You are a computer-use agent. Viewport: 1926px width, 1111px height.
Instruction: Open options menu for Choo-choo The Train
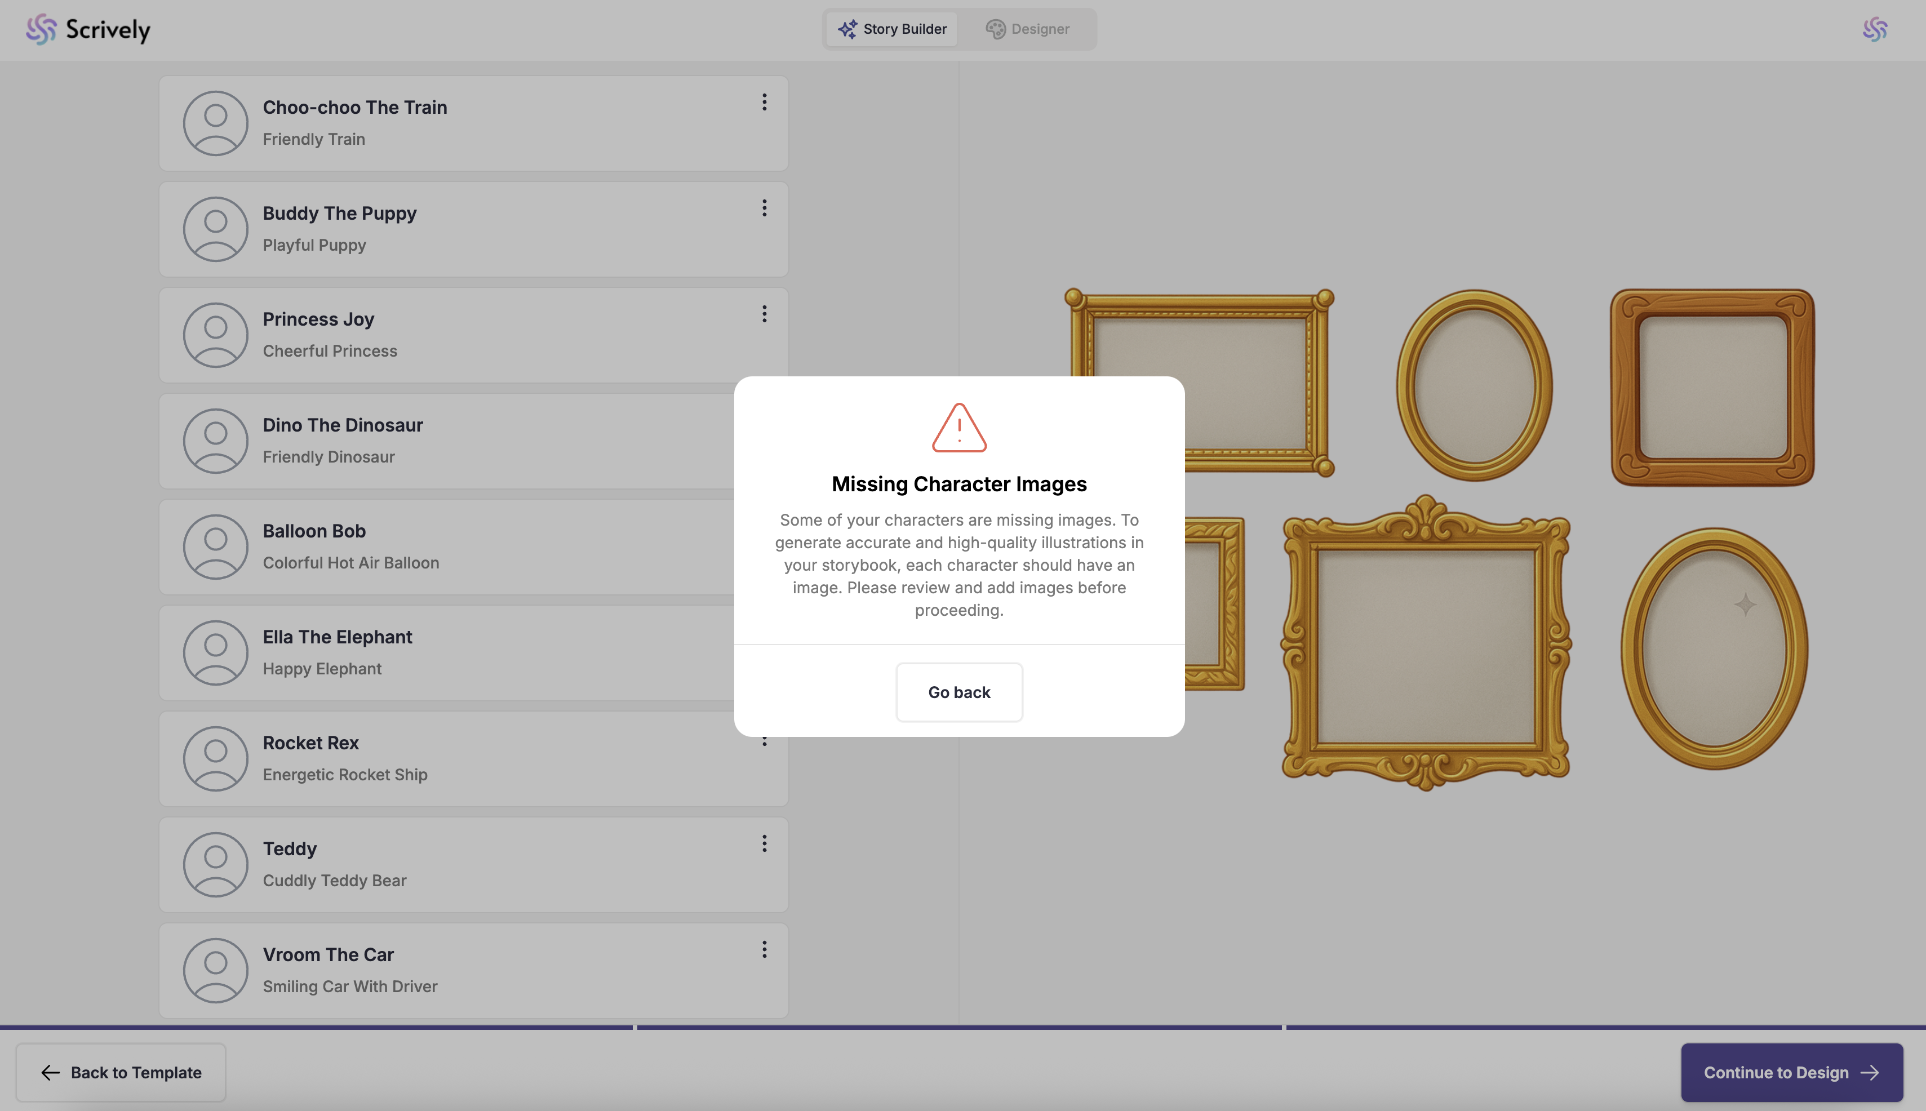(764, 102)
